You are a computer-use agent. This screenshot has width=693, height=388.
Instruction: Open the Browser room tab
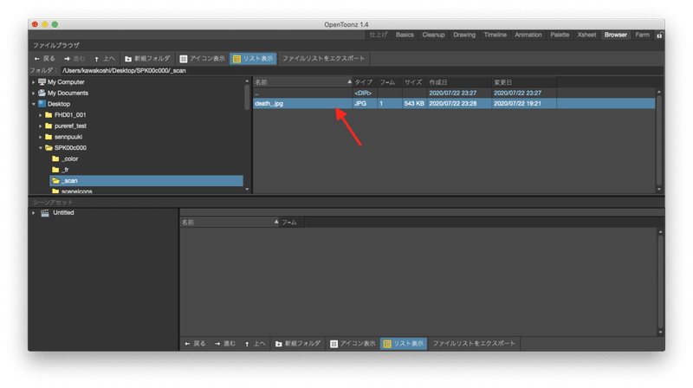[x=616, y=35]
